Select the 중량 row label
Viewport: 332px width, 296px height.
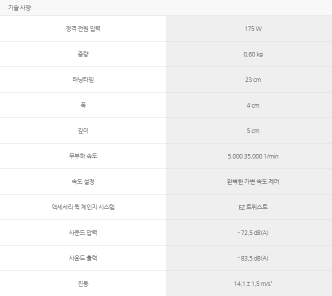[x=83, y=54]
